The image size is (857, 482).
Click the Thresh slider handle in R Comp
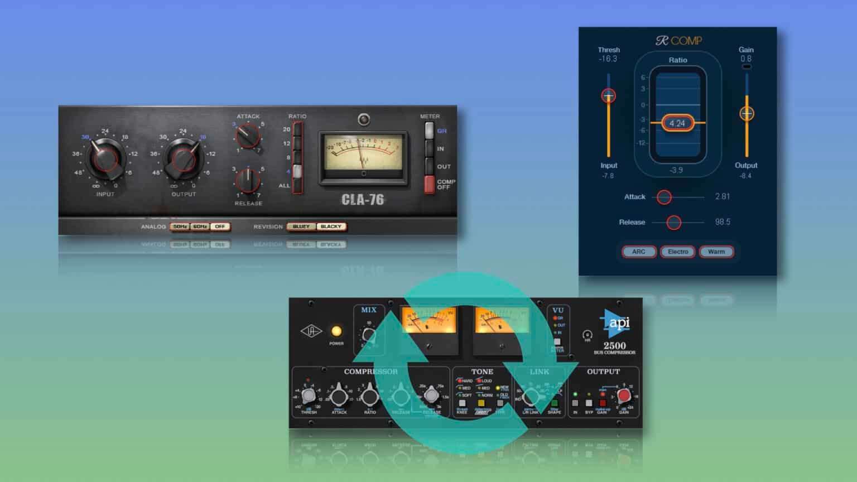tap(608, 95)
